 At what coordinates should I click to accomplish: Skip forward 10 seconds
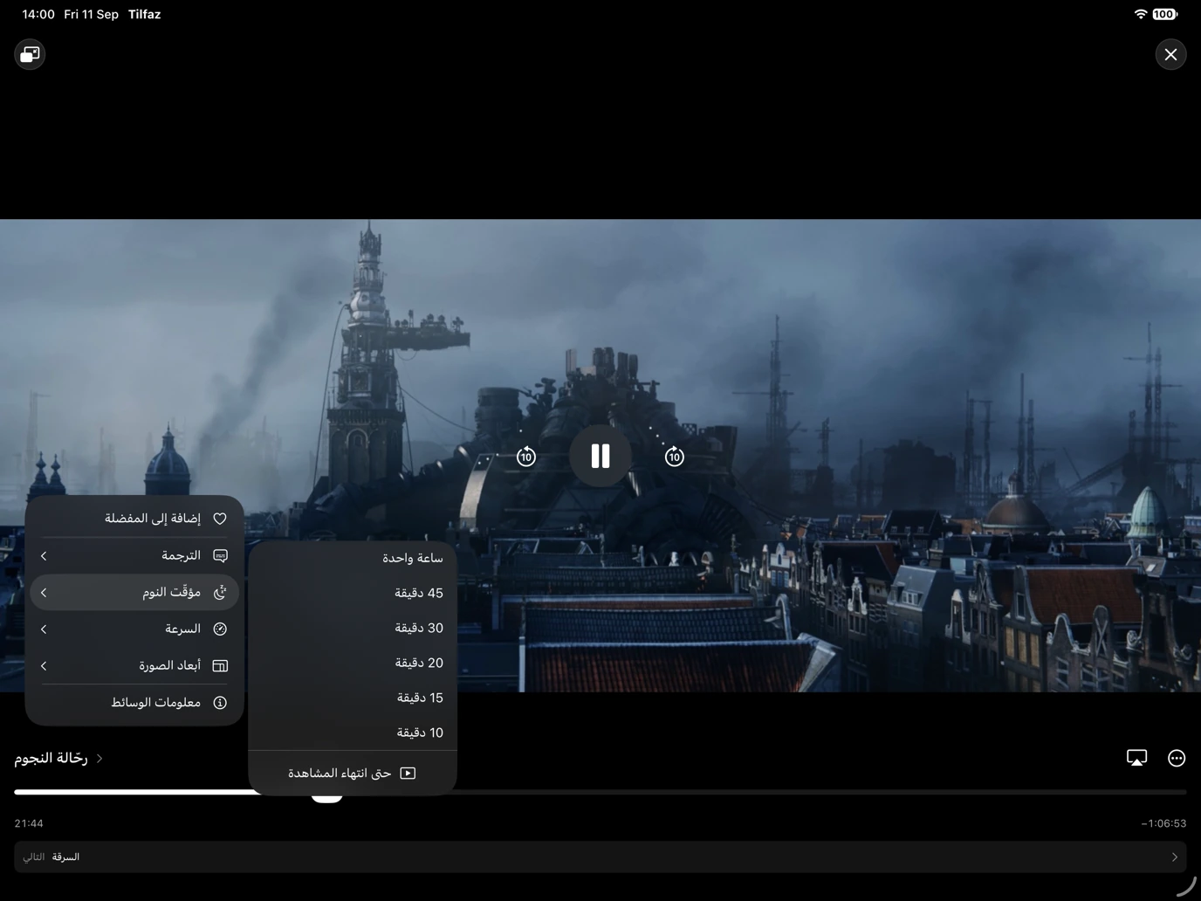pos(674,456)
